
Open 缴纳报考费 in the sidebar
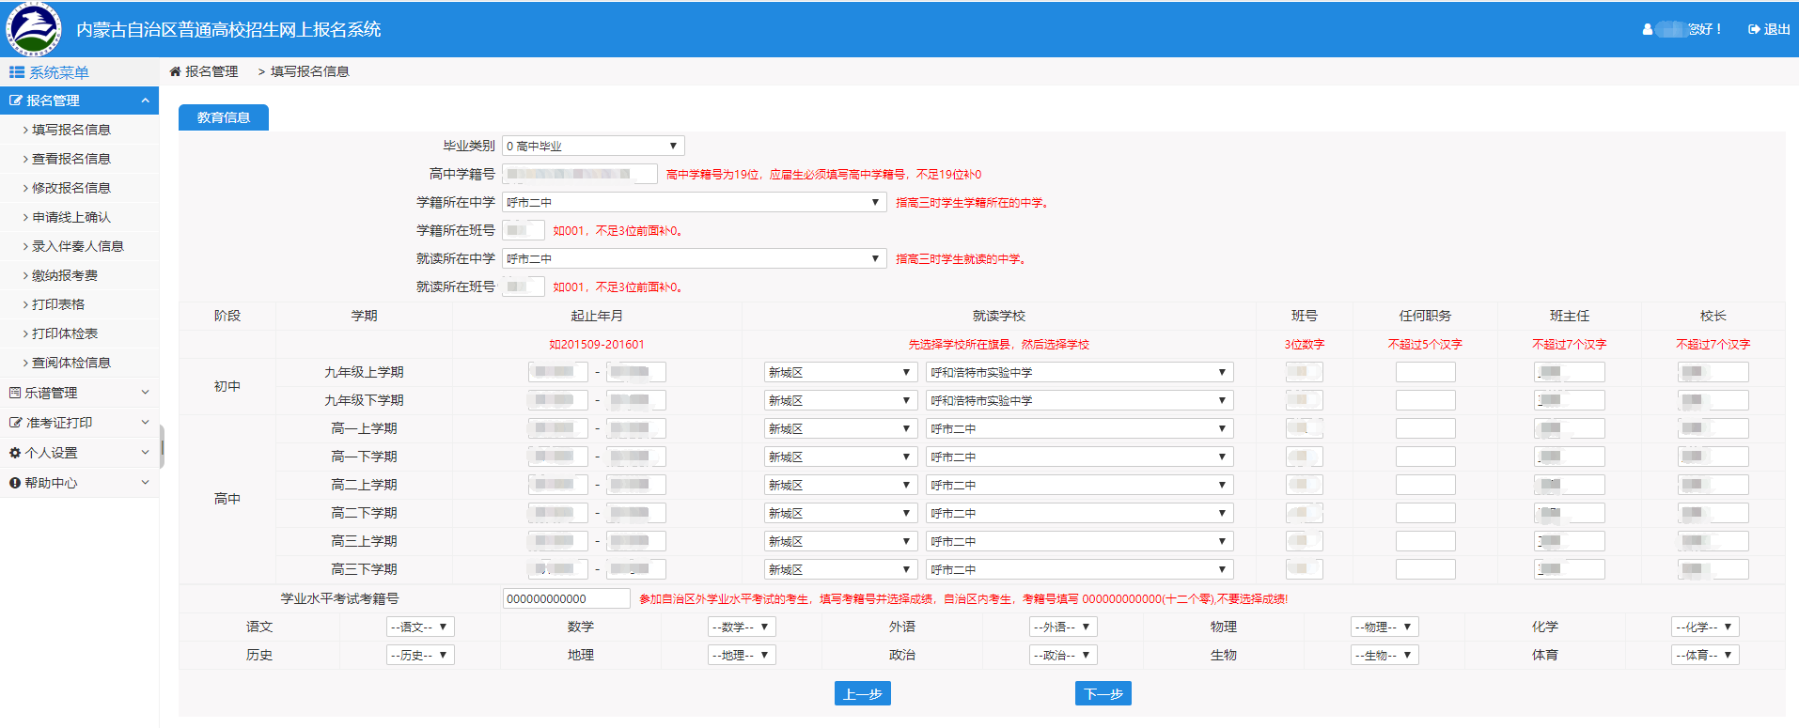tap(65, 275)
